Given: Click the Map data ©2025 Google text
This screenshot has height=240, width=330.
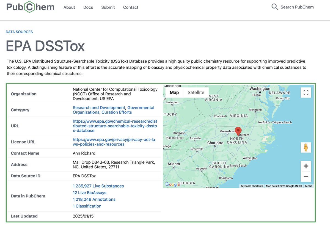Looking at the screenshot, I should [284, 186].
